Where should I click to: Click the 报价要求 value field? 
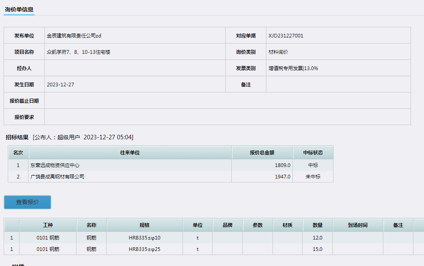227,117
